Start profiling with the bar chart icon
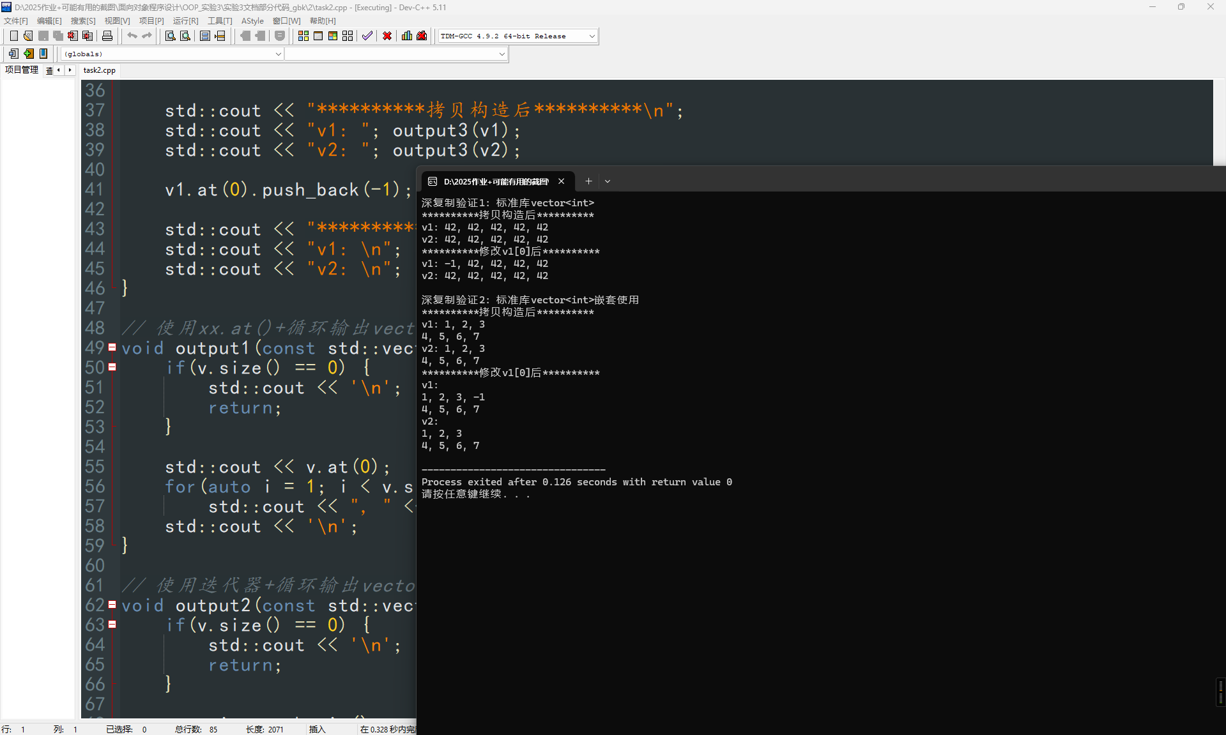This screenshot has width=1226, height=735. point(407,36)
